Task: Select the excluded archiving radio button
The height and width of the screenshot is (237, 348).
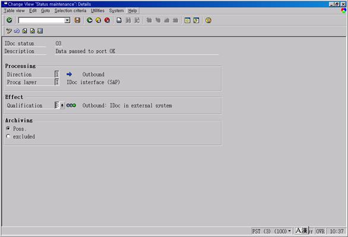Action: 8,136
